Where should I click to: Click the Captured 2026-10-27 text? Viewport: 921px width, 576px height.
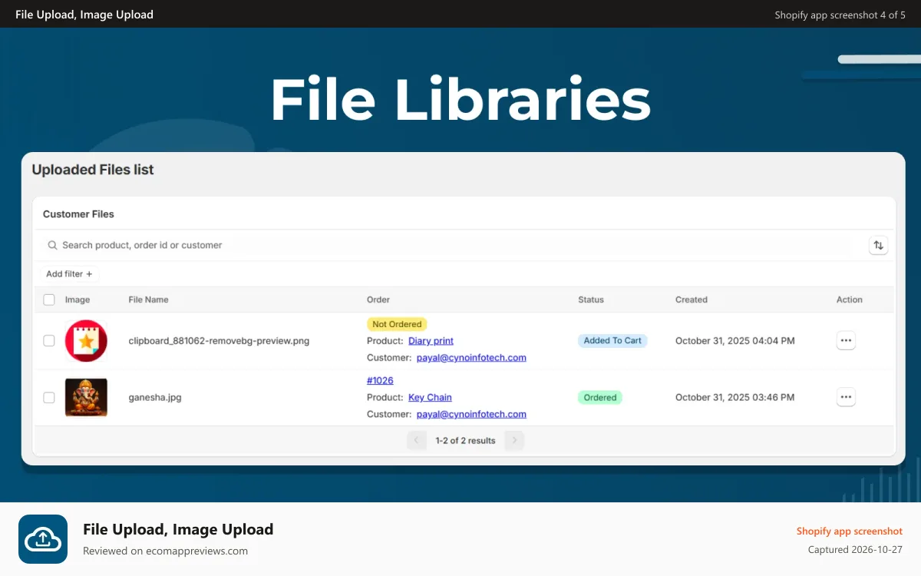tap(856, 550)
